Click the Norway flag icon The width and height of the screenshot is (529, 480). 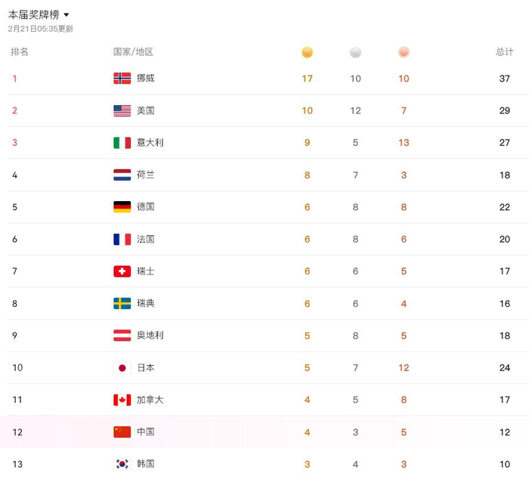tap(122, 79)
